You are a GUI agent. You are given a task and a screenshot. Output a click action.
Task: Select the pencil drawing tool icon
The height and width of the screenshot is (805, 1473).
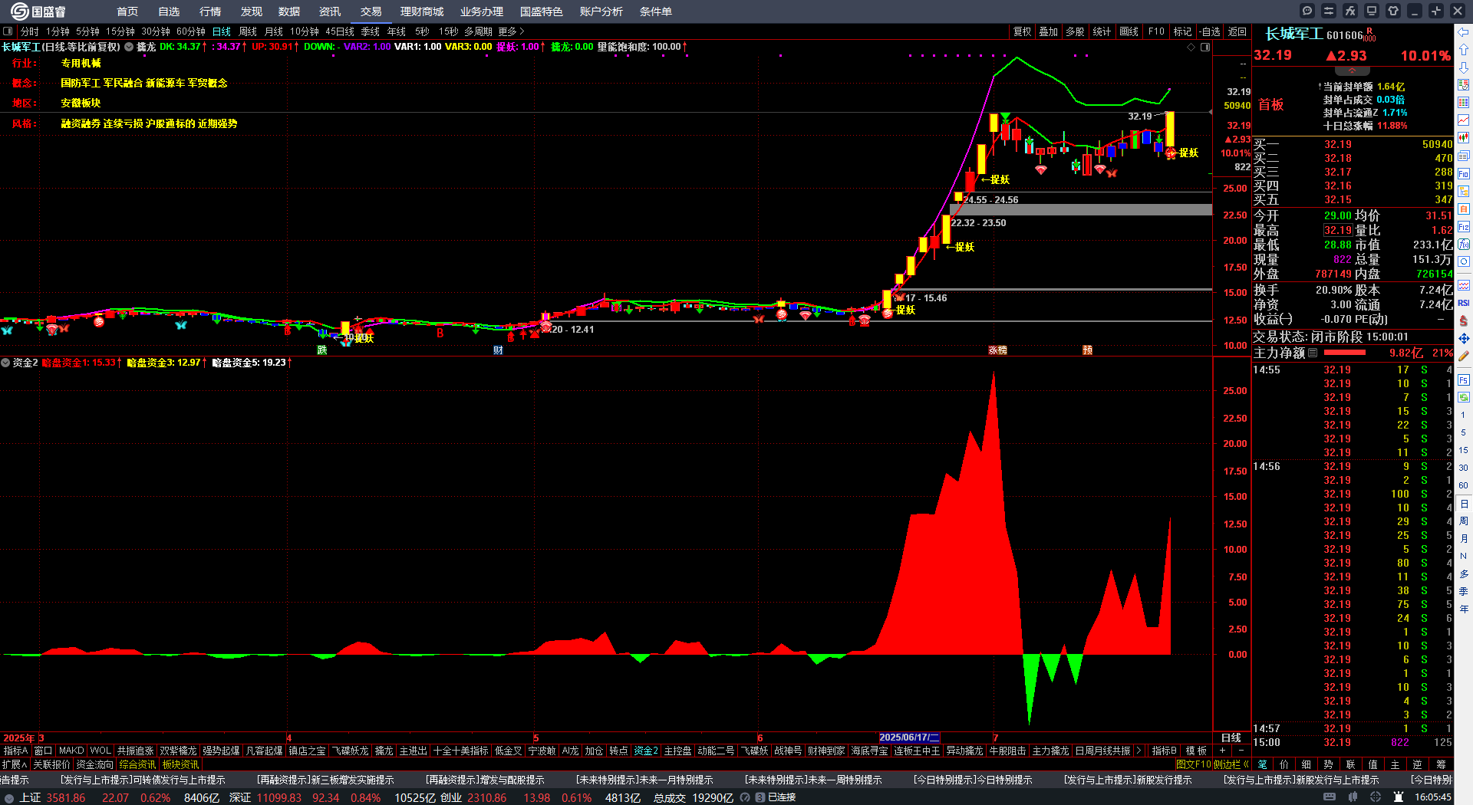point(1464,356)
